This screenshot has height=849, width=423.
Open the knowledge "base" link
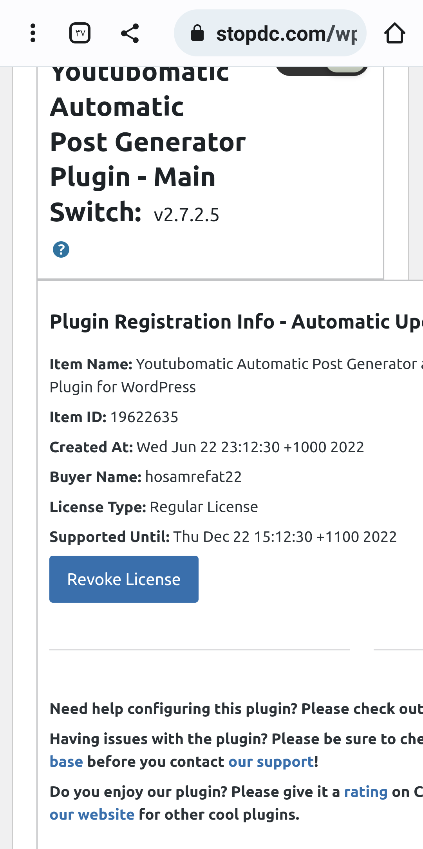tap(66, 762)
